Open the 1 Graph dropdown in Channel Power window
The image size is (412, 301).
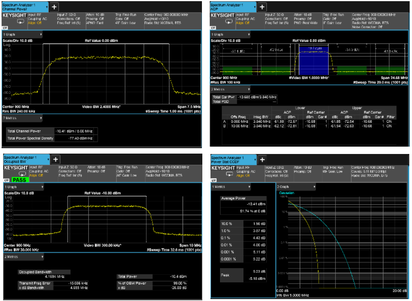pyautogui.click(x=23, y=34)
